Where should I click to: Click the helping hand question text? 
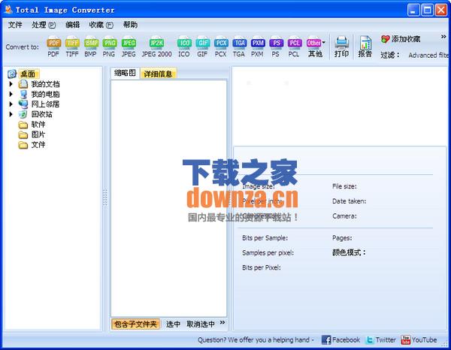pos(256,340)
